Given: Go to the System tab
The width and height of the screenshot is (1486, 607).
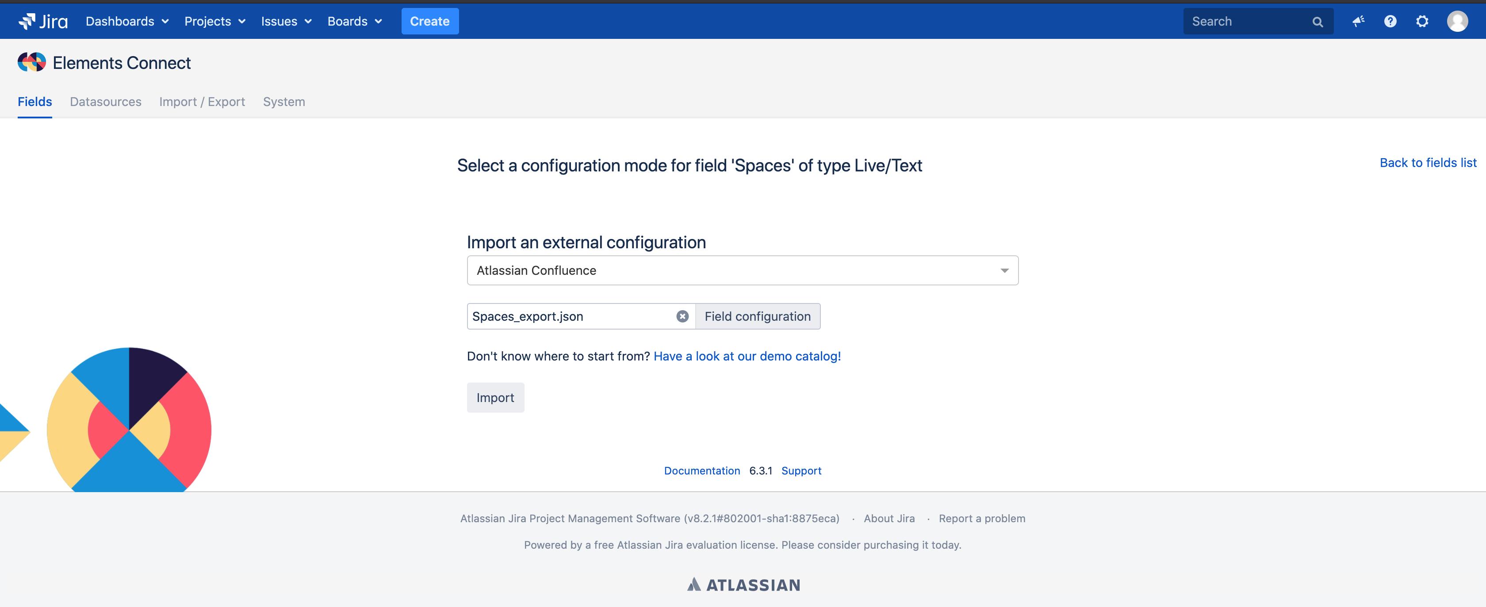Looking at the screenshot, I should pos(284,102).
